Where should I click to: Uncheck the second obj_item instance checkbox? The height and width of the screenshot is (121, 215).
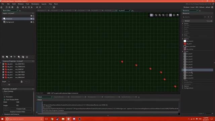[3, 67]
